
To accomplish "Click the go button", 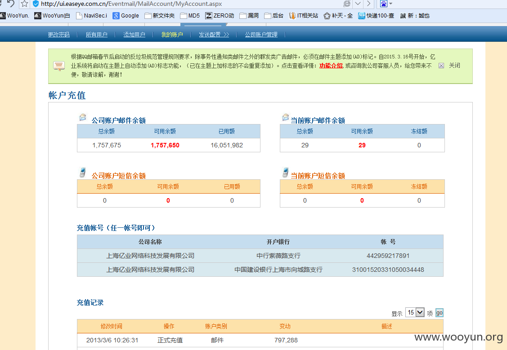I will (439, 313).
